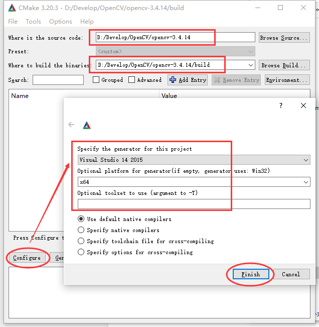This screenshot has height=327, width=319.
Task: Click the disabled Remove Entry button
Action: [x=236, y=80]
